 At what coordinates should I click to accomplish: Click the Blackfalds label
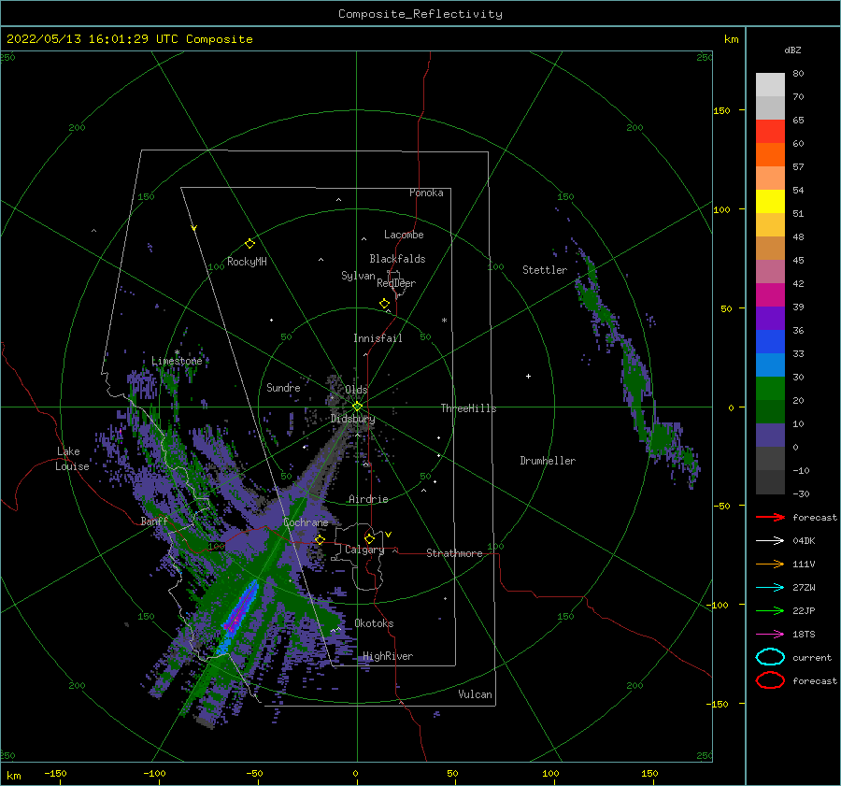pos(397,259)
